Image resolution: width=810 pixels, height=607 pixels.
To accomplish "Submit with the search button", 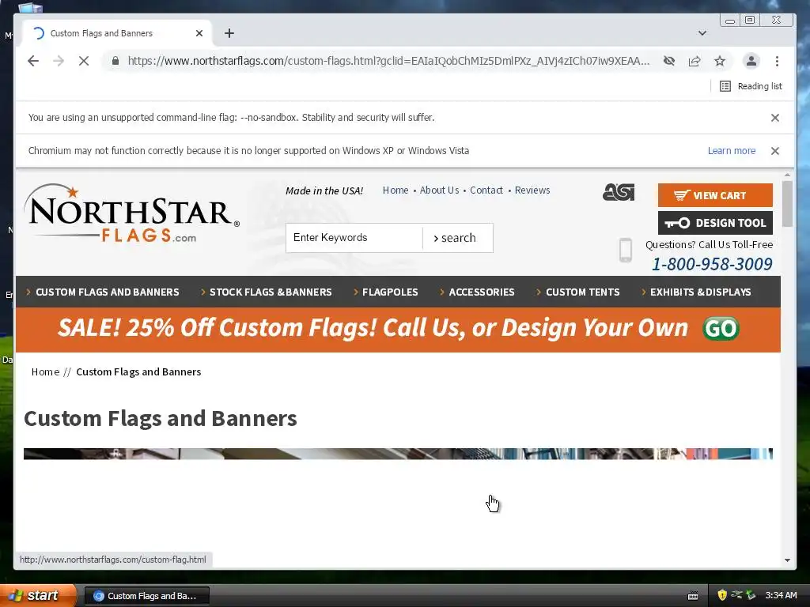I will pyautogui.click(x=458, y=238).
